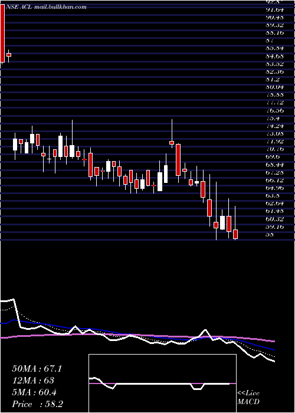
Task: Click the 74.24 price axis label
Action: pyautogui.click(x=275, y=126)
